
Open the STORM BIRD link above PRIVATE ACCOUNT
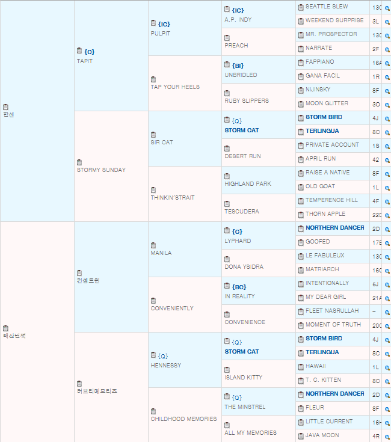pyautogui.click(x=324, y=117)
